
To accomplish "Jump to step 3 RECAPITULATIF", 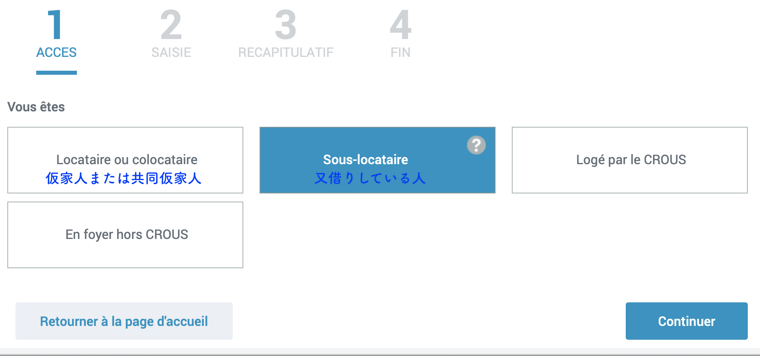I will [286, 52].
